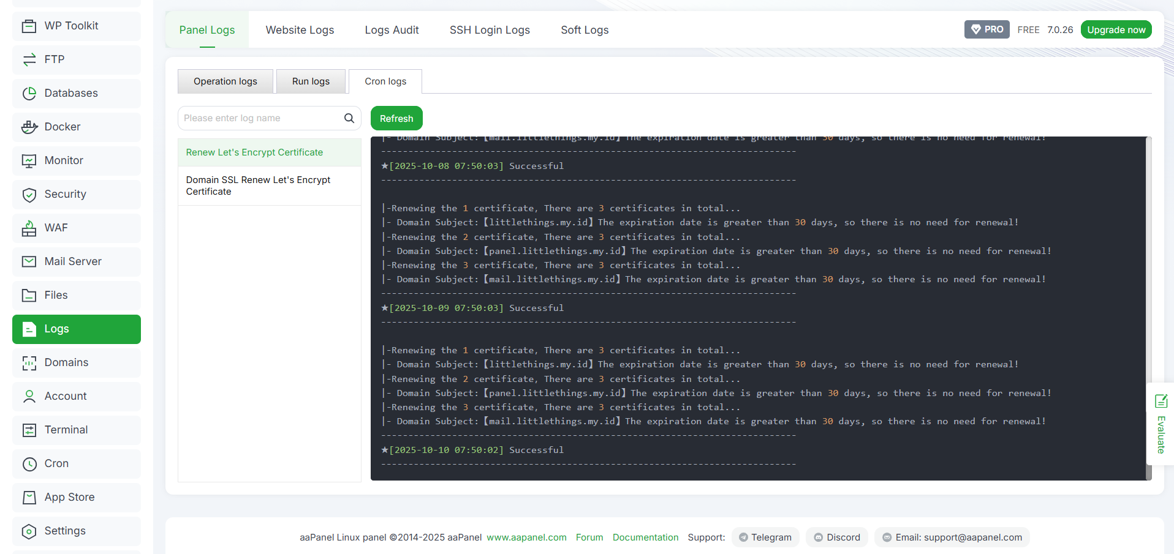Open the WAF firewall icon

(29, 228)
